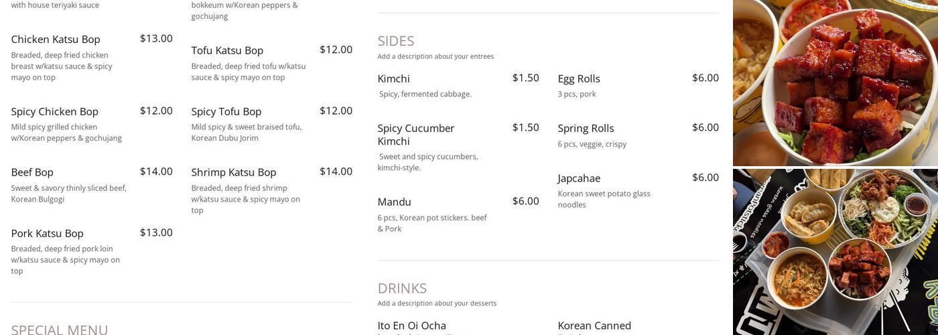Click the Chicken Katsu Bop menu item
This screenshot has height=335, width=938.
(x=56, y=40)
